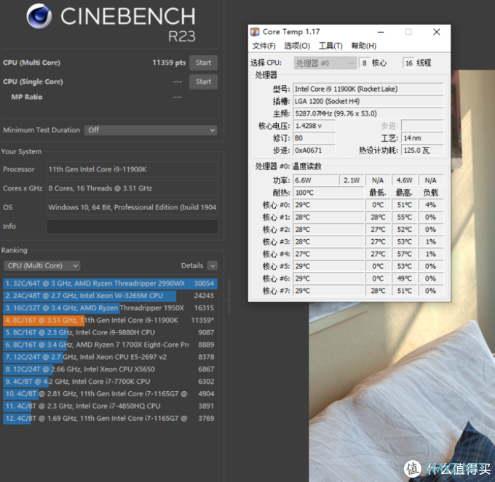Viewport: 495px width, 482px height.
Task: Click the TDP value 125.0 瓦
Action: 422,150
